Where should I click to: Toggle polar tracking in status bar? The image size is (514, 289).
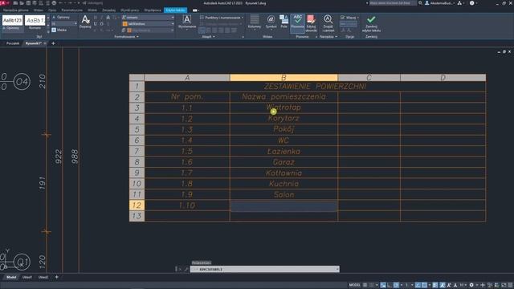click(396, 285)
